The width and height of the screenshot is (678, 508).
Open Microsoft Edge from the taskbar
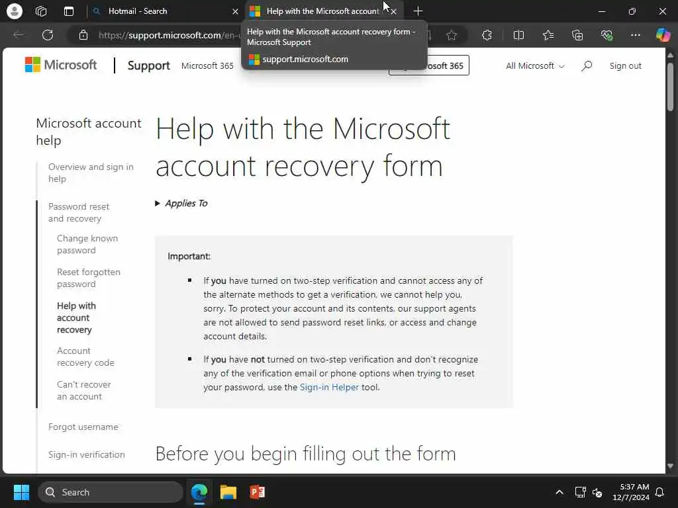coord(199,492)
